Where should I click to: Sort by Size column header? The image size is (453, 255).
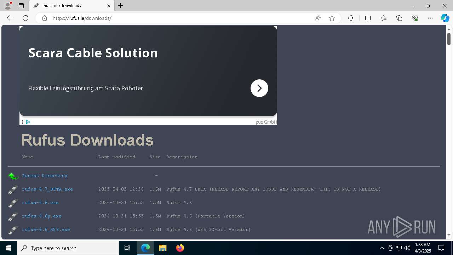coord(155,157)
